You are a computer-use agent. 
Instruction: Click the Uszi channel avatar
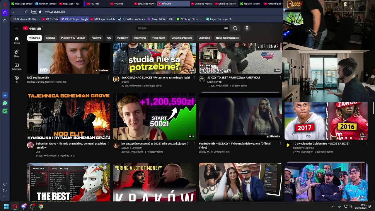coord(30,145)
